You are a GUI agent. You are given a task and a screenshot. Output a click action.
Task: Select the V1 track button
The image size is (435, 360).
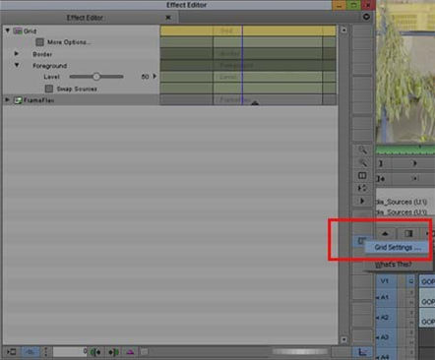[385, 281]
